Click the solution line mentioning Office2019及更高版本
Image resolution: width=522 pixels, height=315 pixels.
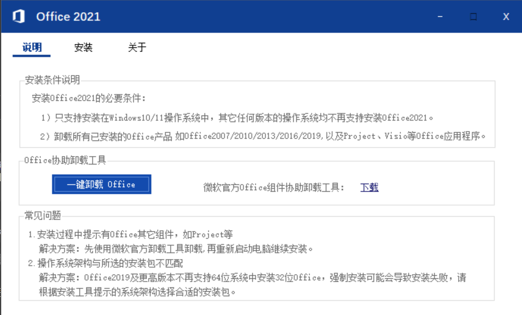tap(252, 278)
